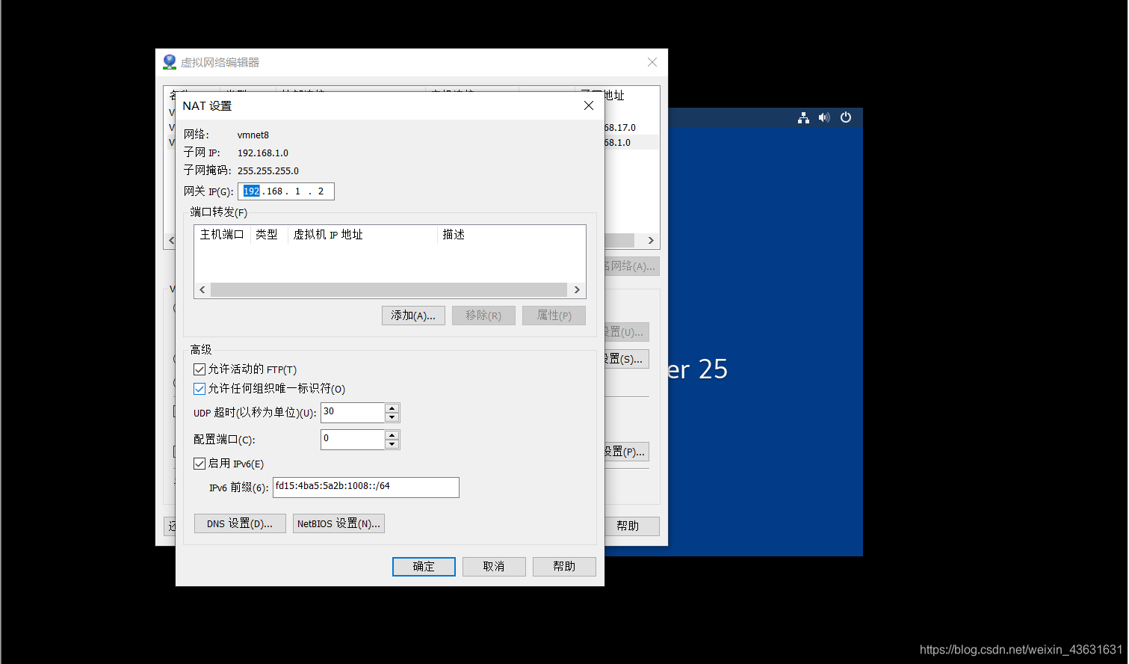Click the network icon in VM top bar
The height and width of the screenshot is (664, 1129).
pyautogui.click(x=803, y=117)
